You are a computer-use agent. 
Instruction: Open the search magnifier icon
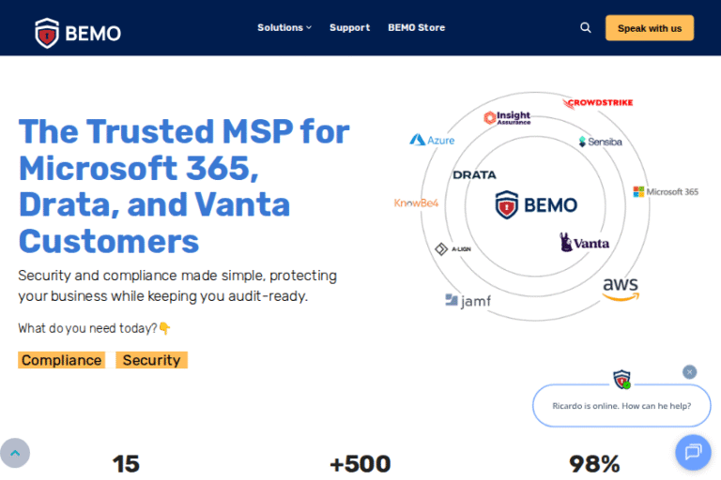click(x=586, y=28)
